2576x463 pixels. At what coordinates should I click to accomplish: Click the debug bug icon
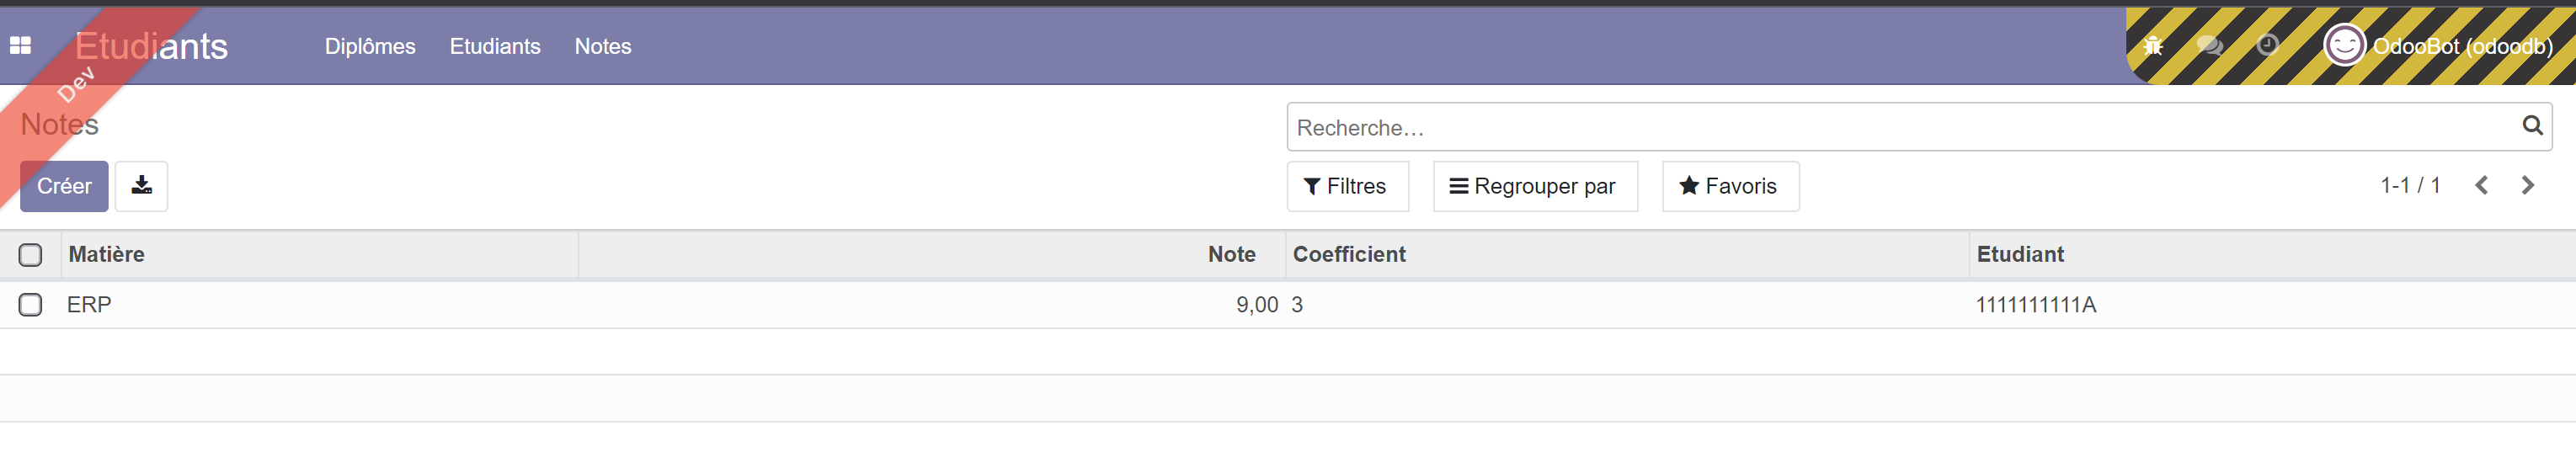point(2153,46)
